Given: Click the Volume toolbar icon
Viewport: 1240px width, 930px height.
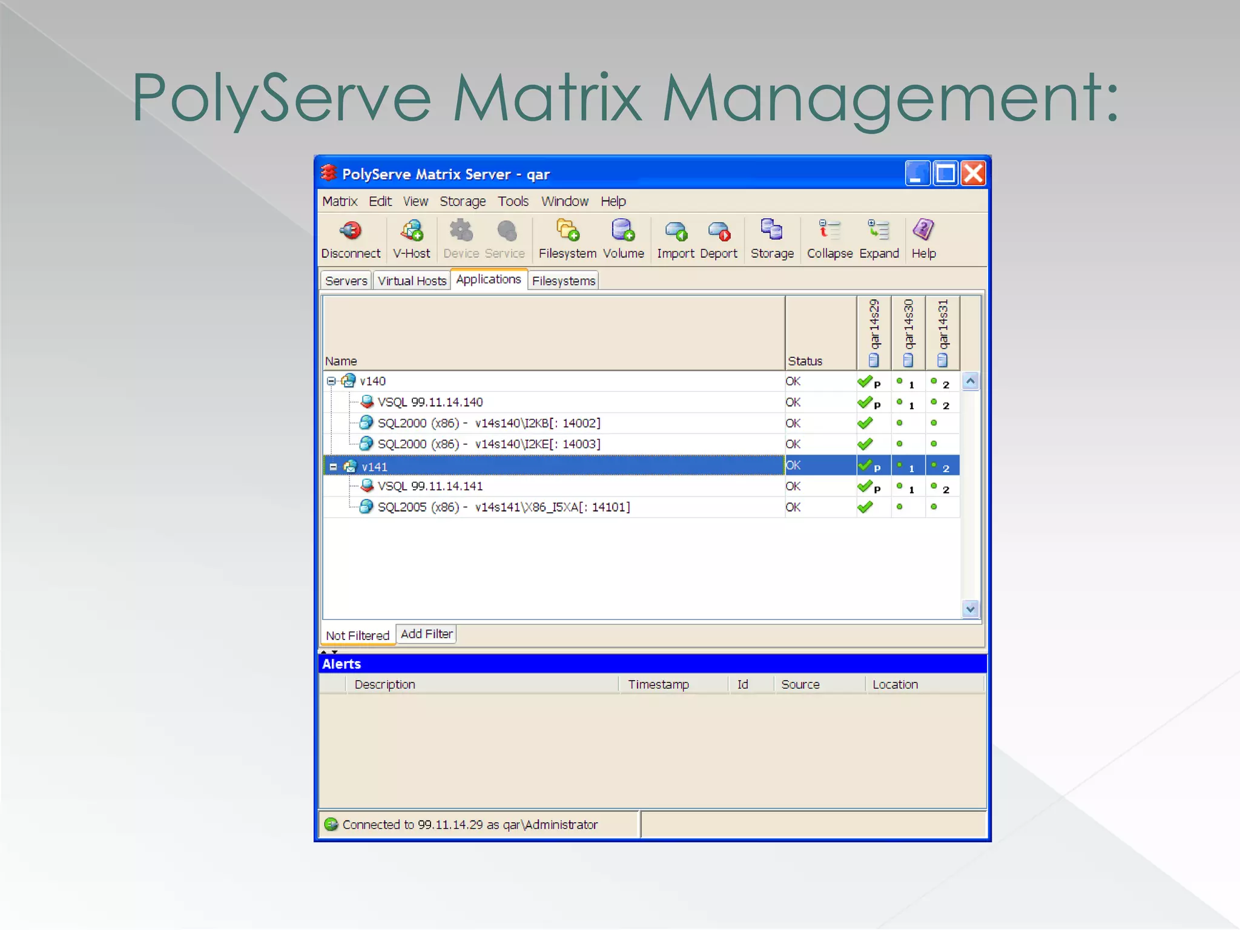Looking at the screenshot, I should coord(623,231).
